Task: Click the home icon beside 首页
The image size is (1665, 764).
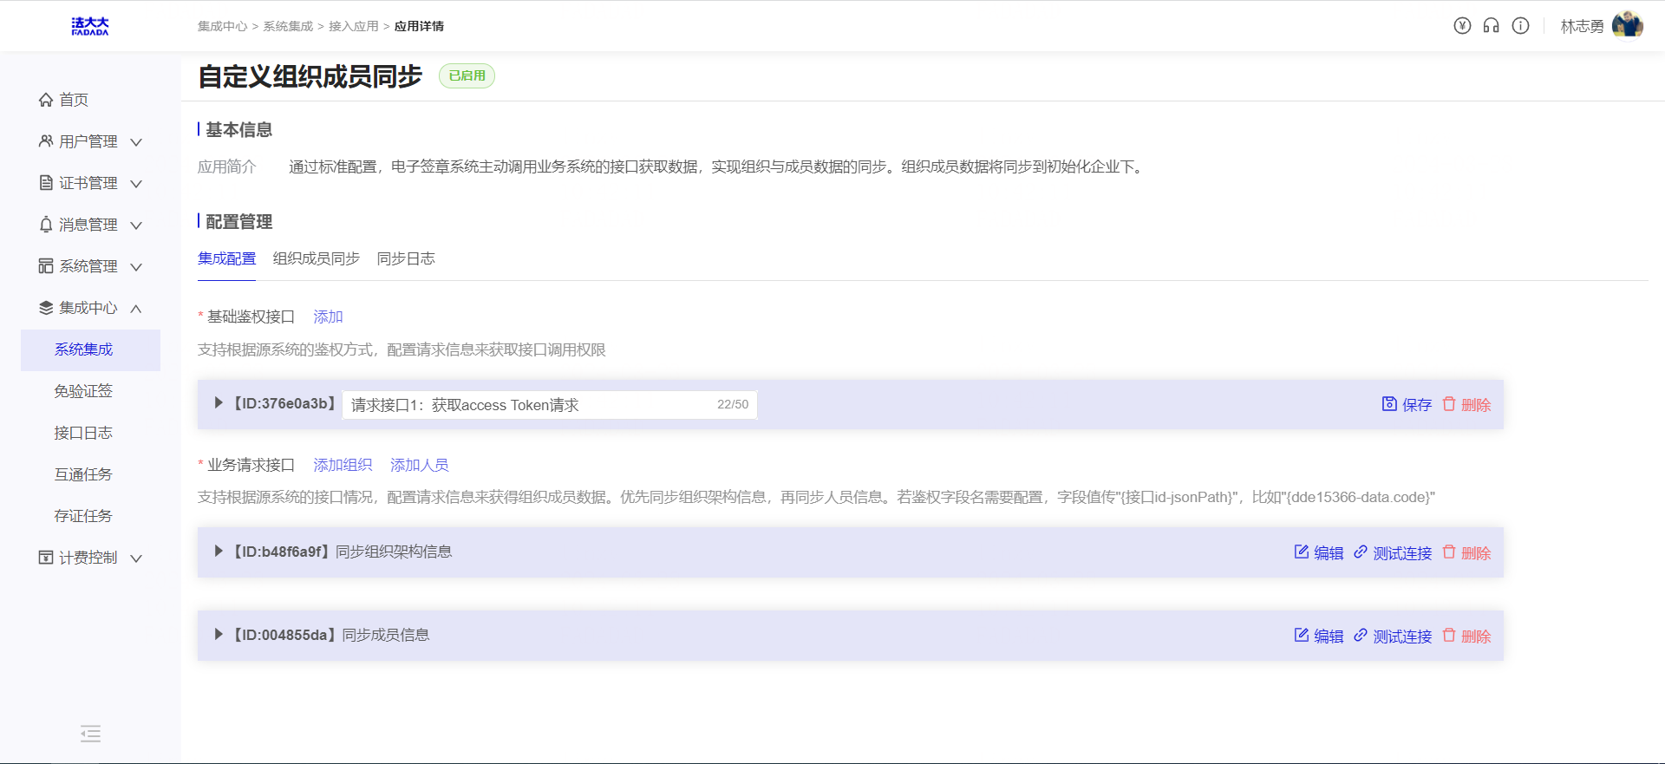Action: (46, 100)
